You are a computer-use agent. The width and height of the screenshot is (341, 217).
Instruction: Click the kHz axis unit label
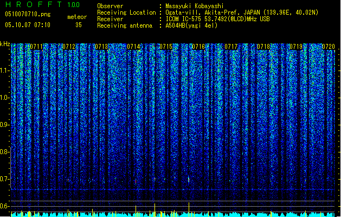pyautogui.click(x=5, y=44)
